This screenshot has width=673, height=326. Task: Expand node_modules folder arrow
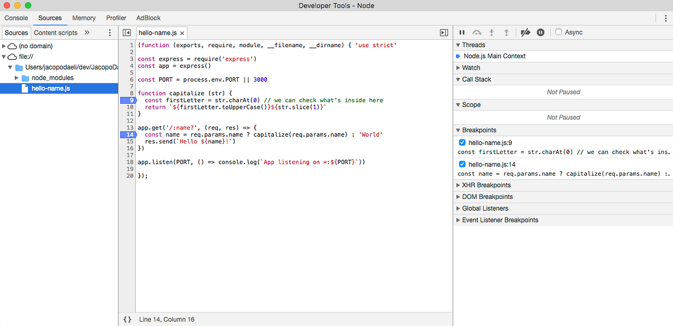(17, 78)
